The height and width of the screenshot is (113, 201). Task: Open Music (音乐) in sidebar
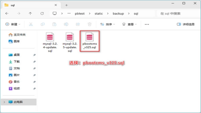pyautogui.click(x=14, y=82)
